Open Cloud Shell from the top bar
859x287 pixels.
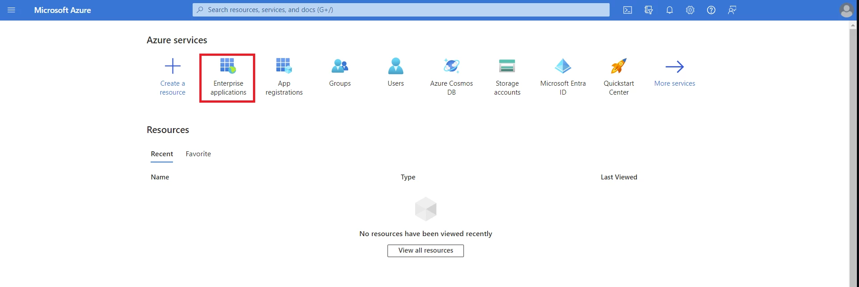pyautogui.click(x=627, y=10)
